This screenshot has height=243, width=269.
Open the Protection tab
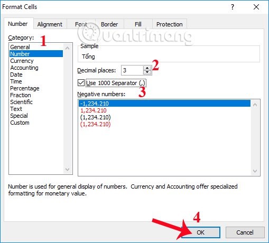click(x=170, y=24)
